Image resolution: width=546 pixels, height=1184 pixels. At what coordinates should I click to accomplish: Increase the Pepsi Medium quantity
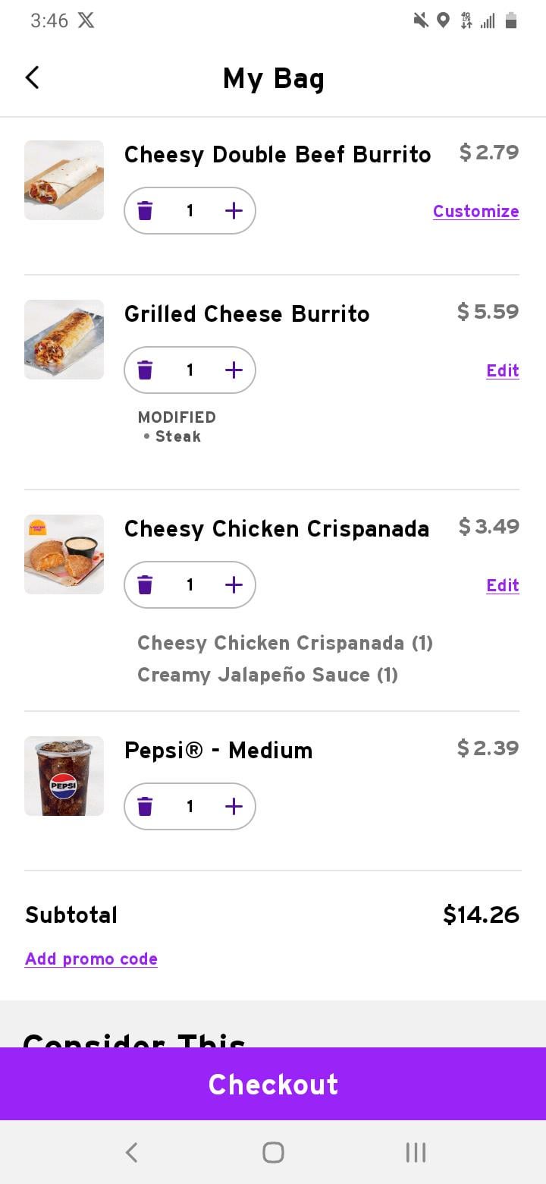(x=234, y=807)
